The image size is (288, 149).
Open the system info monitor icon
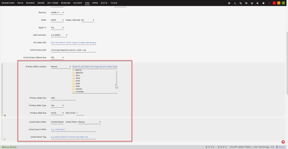pyautogui.click(x=252, y=3)
